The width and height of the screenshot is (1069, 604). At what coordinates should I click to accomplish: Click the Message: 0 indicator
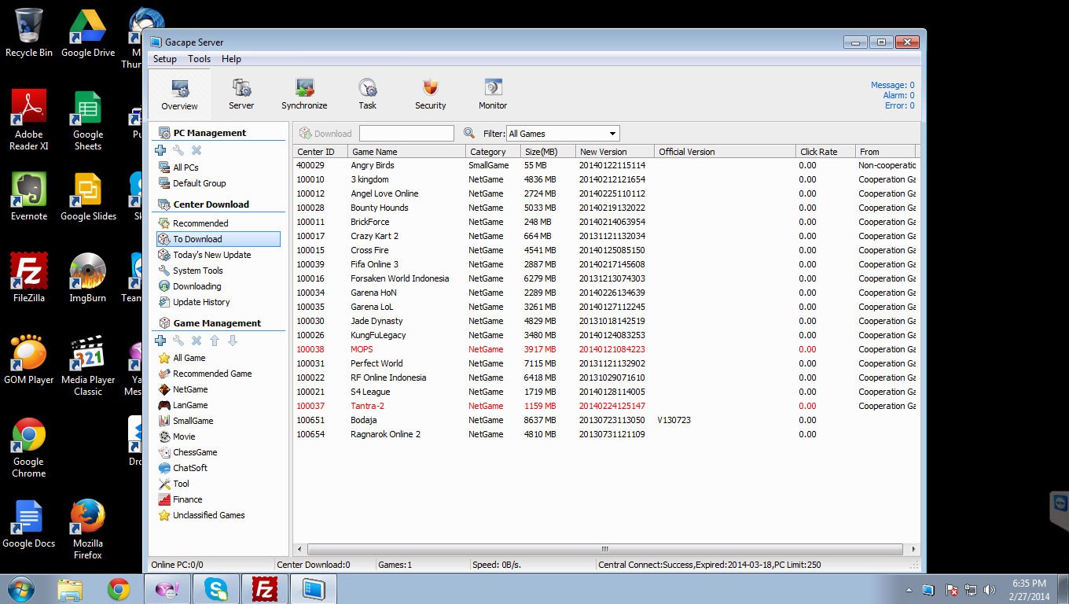[892, 85]
